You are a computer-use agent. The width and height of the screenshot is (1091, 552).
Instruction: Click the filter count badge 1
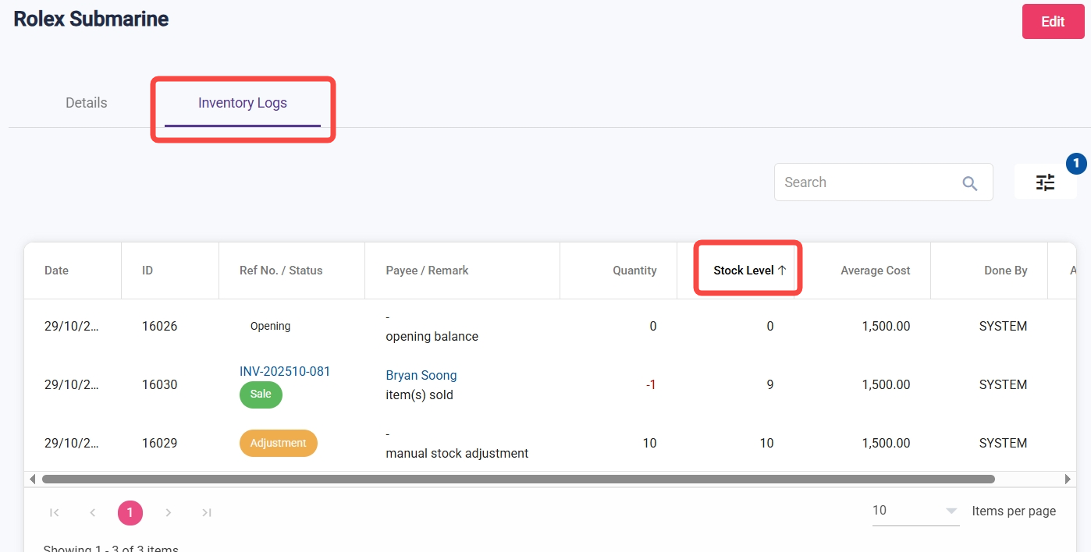1076,163
